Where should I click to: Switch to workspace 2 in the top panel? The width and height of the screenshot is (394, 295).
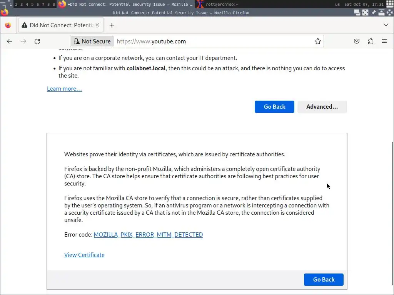tap(16, 4)
